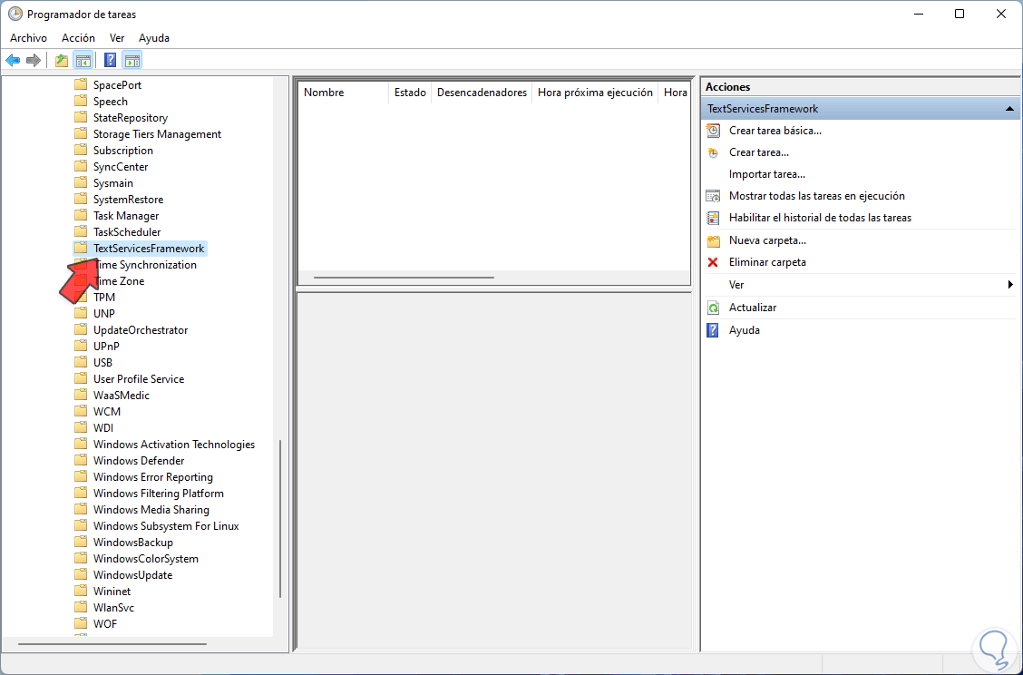Click the Forward arrow toolbar icon
The width and height of the screenshot is (1023, 675).
click(x=34, y=61)
